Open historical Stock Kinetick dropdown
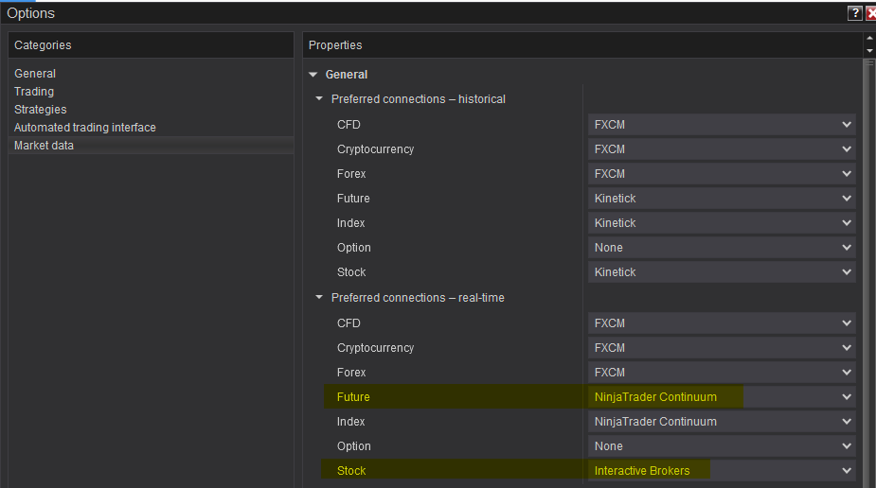Image resolution: width=876 pixels, height=488 pixels. 722,271
